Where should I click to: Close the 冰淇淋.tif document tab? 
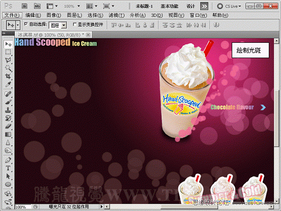(x=88, y=35)
